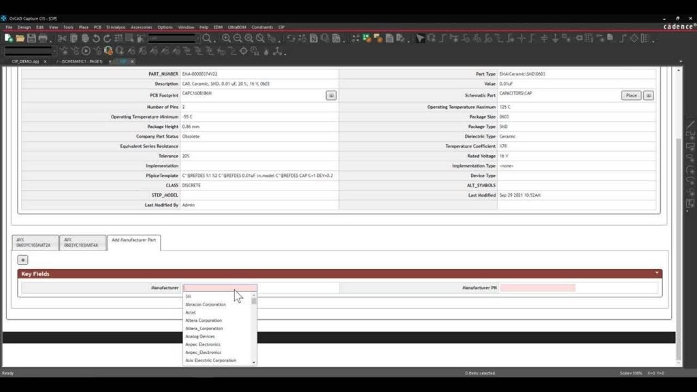This screenshot has height=392, width=697.
Task: Cut selection with the scissors icon
Action: (x=62, y=39)
